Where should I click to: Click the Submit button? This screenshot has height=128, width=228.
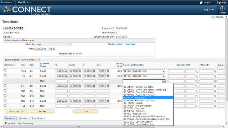point(42,111)
